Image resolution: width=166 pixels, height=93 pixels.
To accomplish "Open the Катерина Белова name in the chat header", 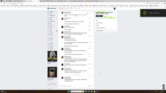I will [67, 12].
